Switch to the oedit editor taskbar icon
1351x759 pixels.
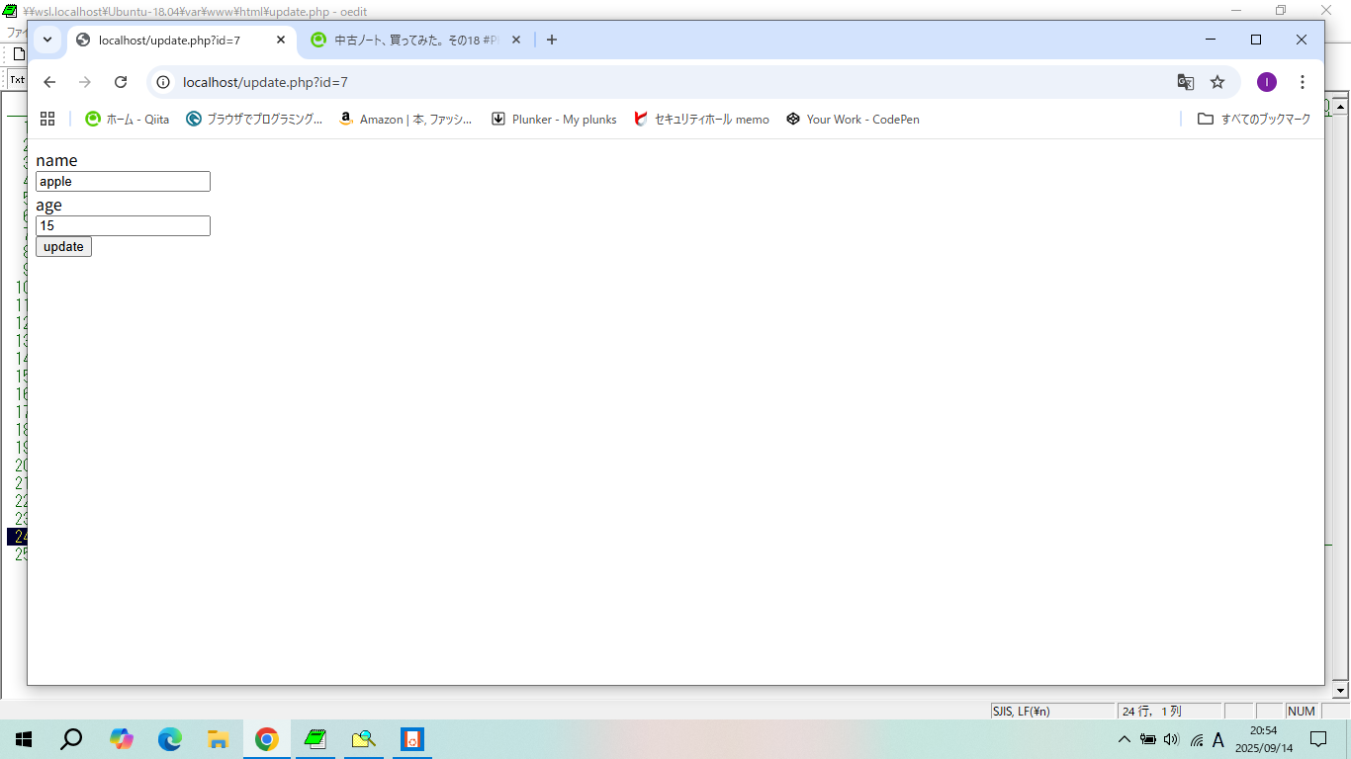tap(315, 739)
